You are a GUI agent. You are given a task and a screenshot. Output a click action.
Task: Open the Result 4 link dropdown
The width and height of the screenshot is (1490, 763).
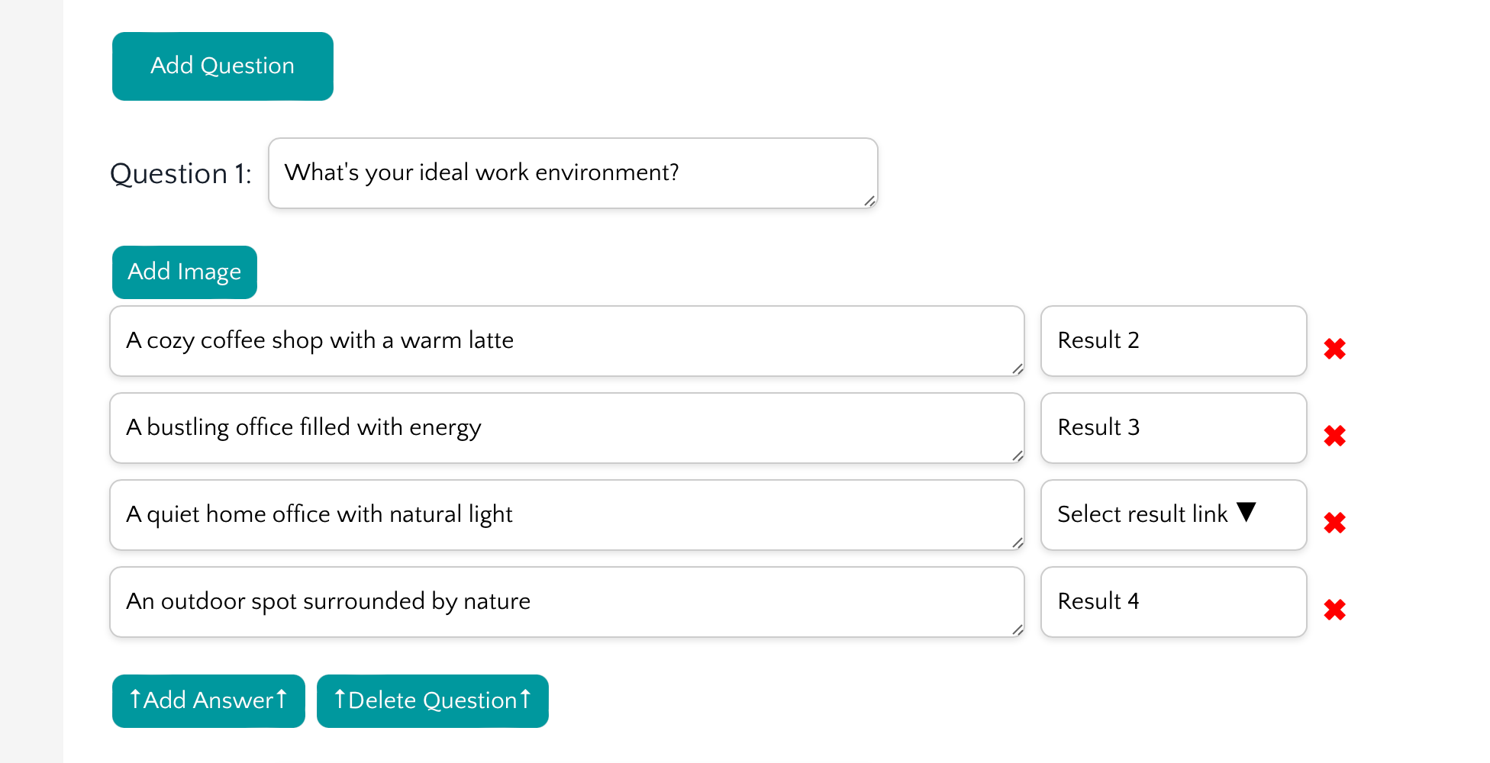(1173, 602)
